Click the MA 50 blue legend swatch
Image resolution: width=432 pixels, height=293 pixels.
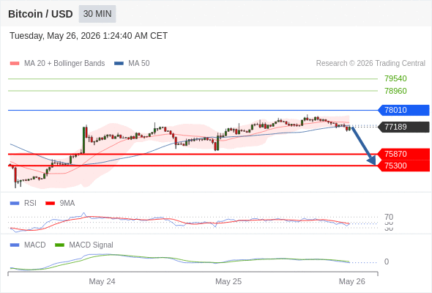click(x=119, y=64)
